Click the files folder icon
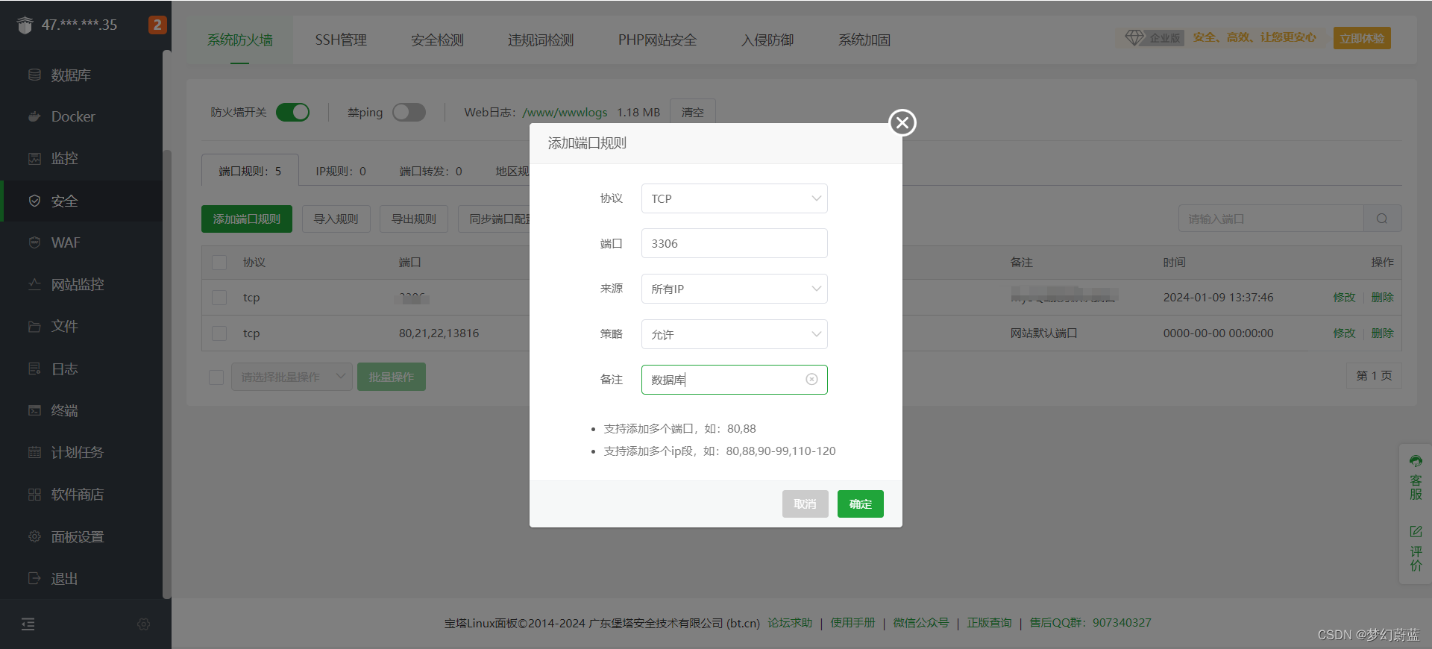This screenshot has width=1432, height=649. (34, 326)
